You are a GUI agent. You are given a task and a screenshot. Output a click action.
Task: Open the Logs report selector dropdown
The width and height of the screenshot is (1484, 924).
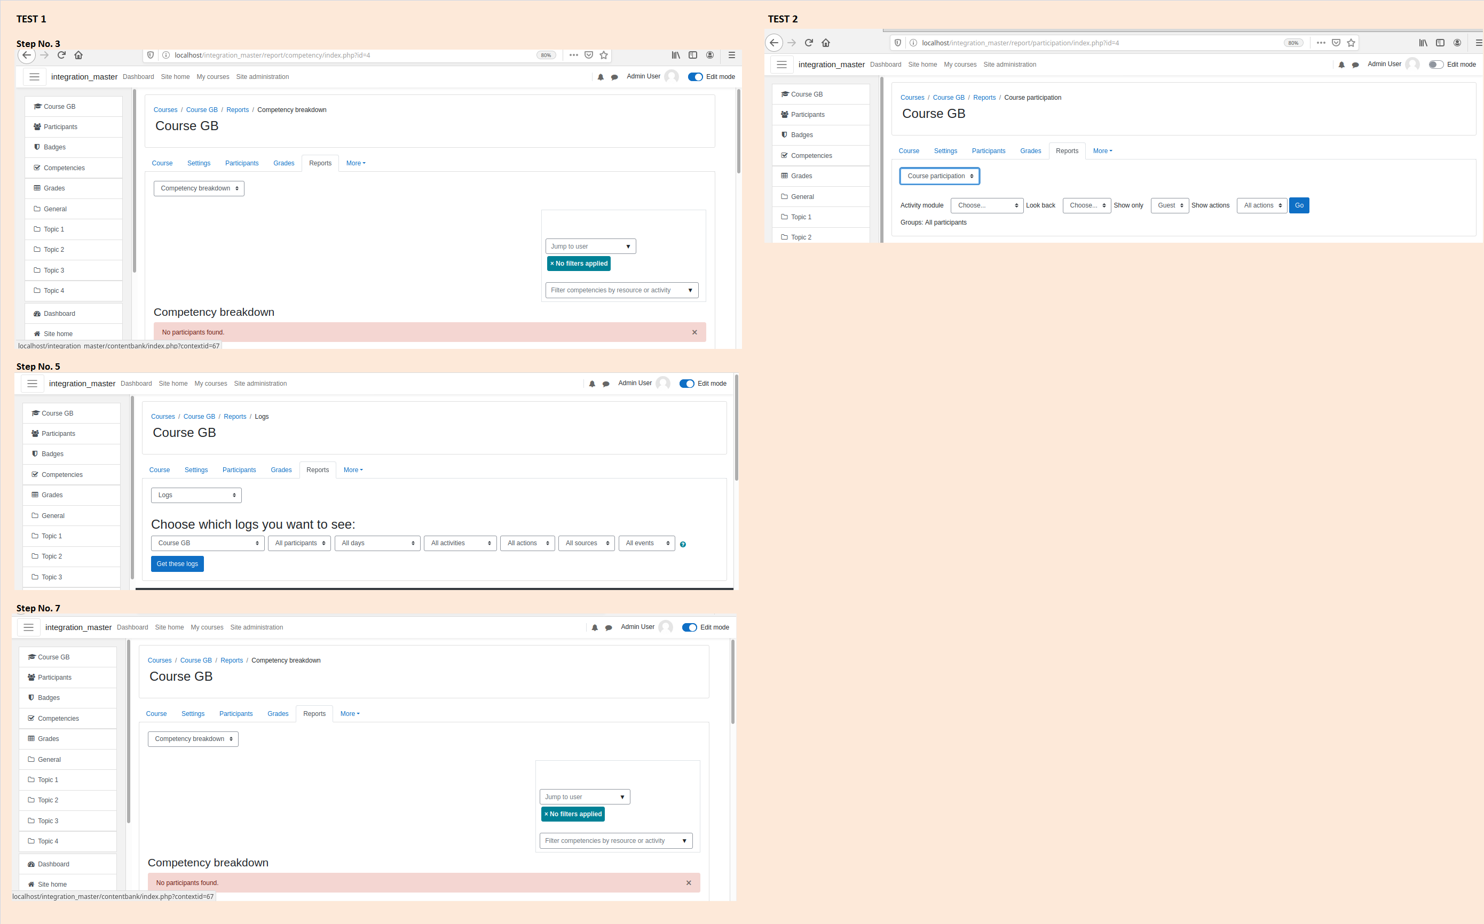[196, 495]
